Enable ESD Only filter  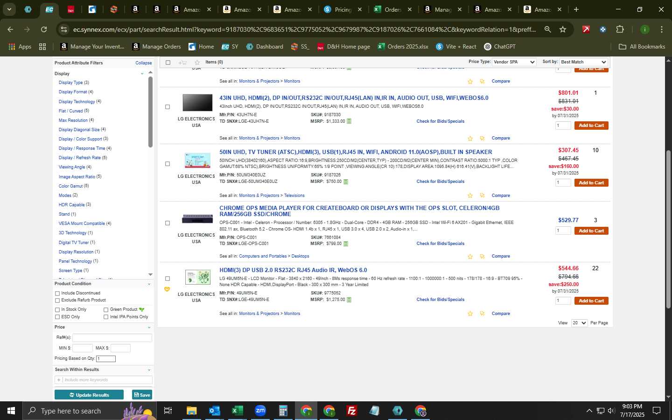57,317
